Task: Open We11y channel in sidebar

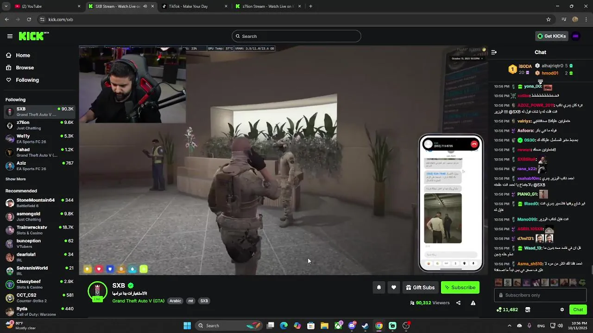Action: 39,139
